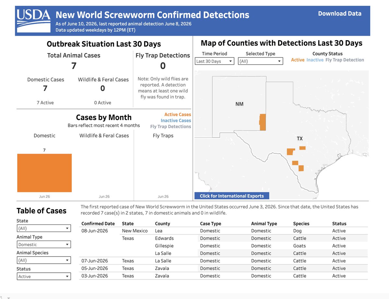The image size is (389, 299).
Task: Click the Edwards county cell
Action: click(164, 238)
